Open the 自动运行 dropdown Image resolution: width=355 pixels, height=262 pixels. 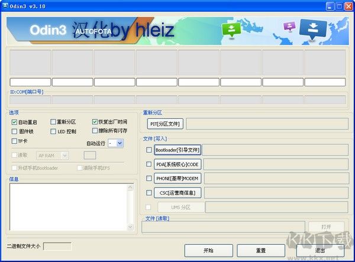coord(120,143)
